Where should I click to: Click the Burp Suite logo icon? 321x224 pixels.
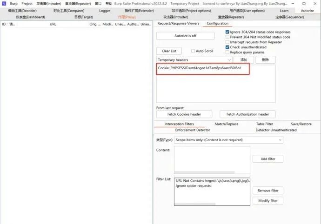[x=4, y=3]
